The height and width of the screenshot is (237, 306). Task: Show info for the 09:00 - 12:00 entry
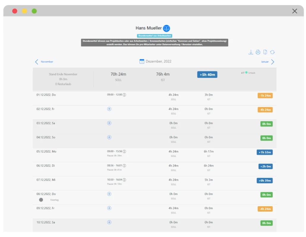click(124, 95)
